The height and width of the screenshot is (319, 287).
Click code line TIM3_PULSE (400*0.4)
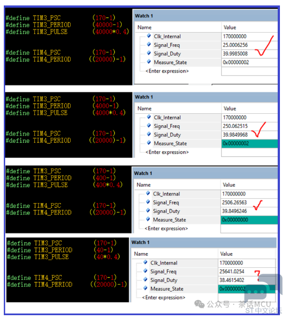click(x=64, y=185)
